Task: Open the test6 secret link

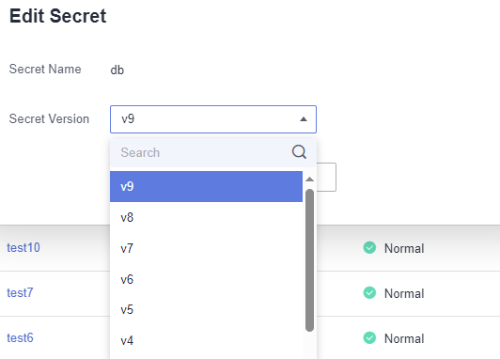Action: [x=20, y=338]
